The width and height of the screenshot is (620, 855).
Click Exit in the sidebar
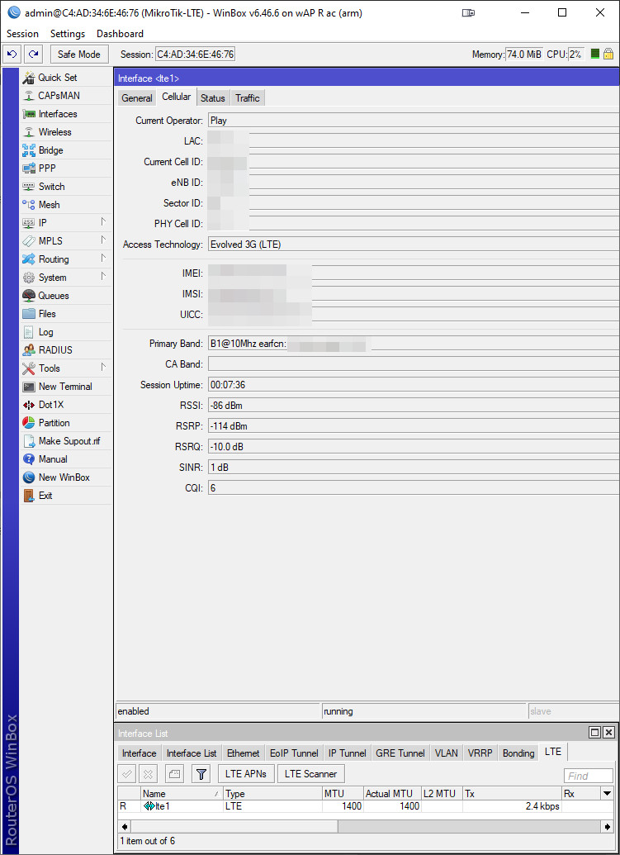(66, 496)
